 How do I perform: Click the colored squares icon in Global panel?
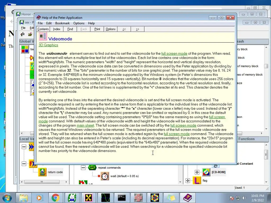coord(25,49)
